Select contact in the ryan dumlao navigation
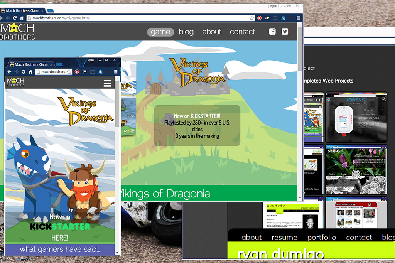 coord(359,237)
